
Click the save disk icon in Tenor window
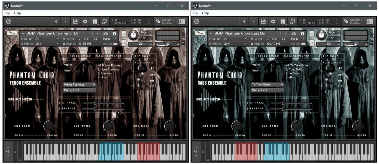(75, 22)
